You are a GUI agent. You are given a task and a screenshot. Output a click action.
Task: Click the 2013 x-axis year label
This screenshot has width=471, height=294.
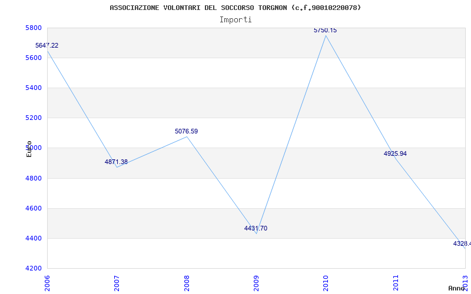click(465, 283)
